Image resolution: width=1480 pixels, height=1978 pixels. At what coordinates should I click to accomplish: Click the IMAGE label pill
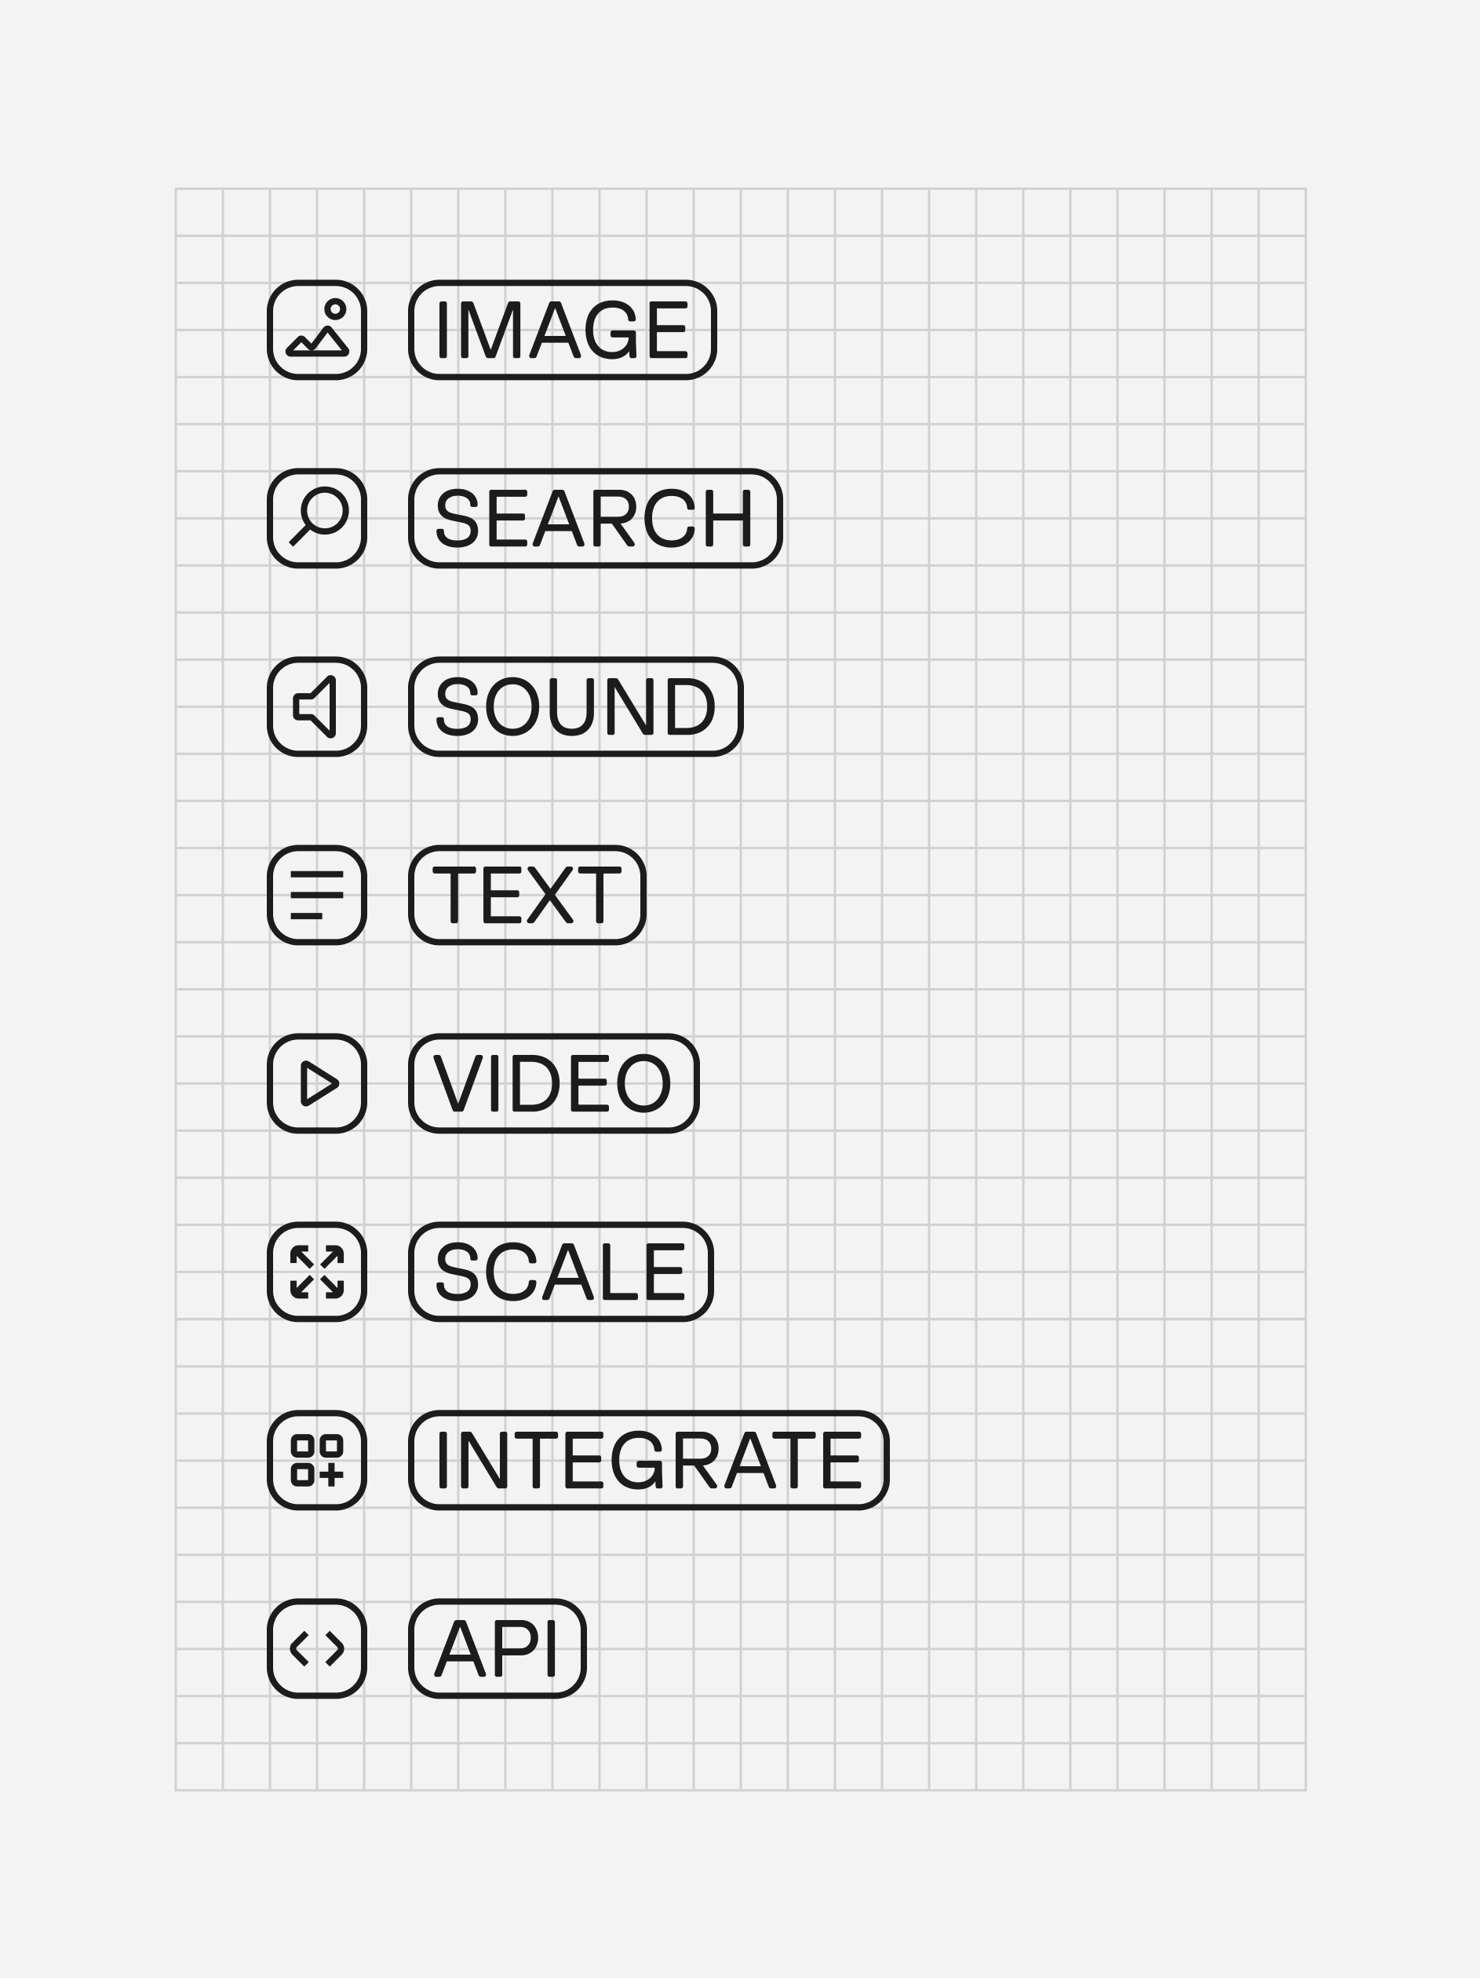pyautogui.click(x=563, y=330)
